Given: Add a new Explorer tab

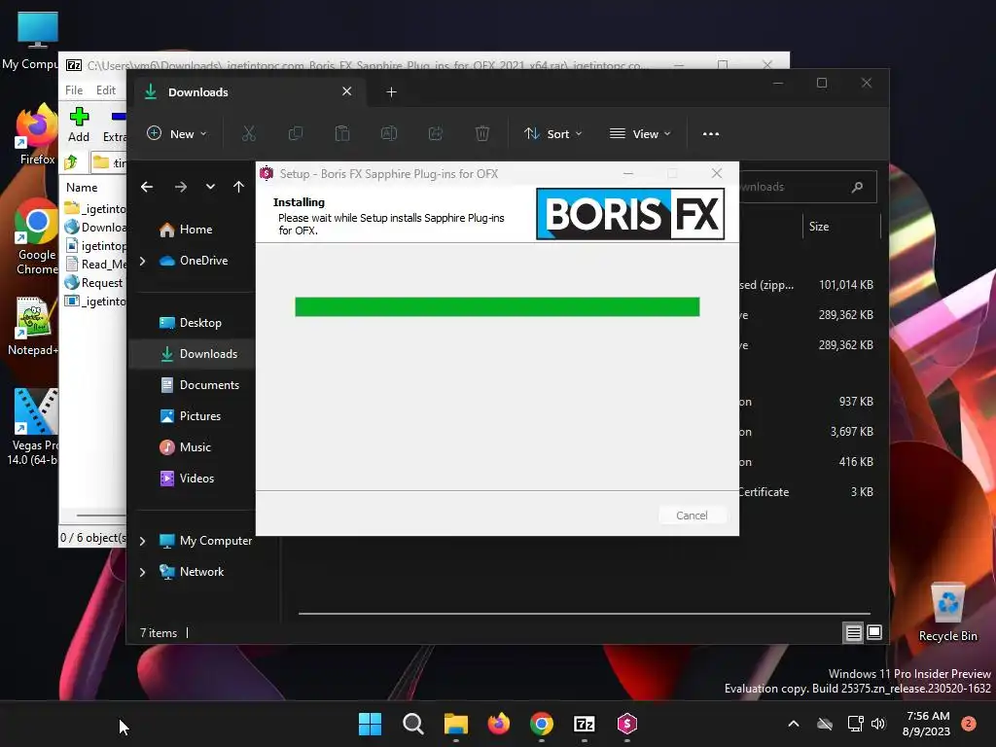Looking at the screenshot, I should click(391, 92).
